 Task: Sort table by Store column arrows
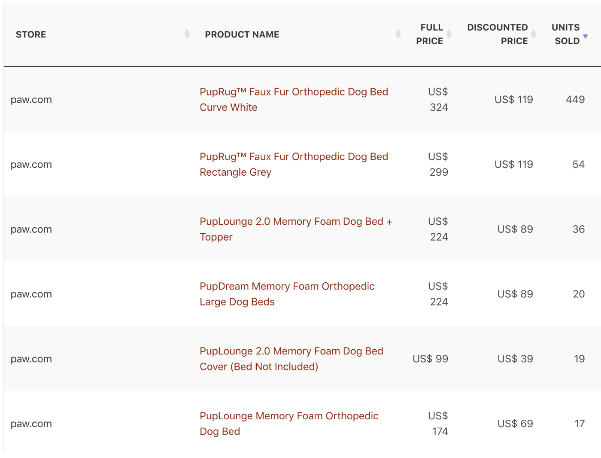tap(187, 34)
